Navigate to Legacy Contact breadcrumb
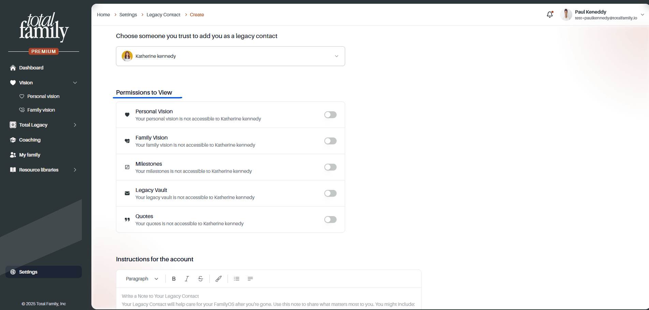649x310 pixels. click(163, 15)
